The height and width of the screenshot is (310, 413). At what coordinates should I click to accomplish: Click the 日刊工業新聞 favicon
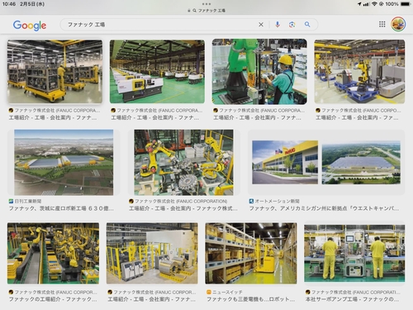coord(11,201)
